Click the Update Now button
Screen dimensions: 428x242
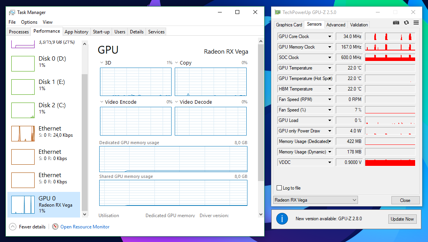[x=402, y=219]
